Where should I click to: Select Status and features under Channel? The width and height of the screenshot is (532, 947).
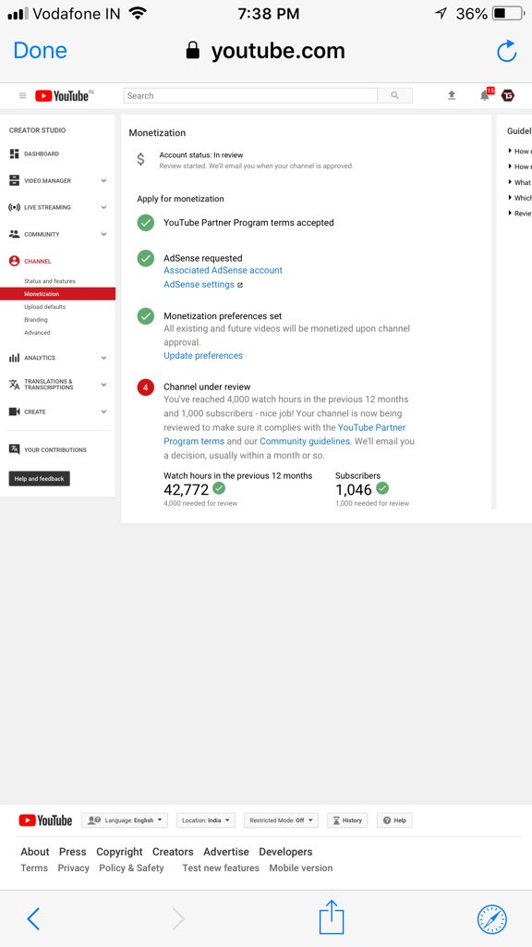[x=50, y=281]
